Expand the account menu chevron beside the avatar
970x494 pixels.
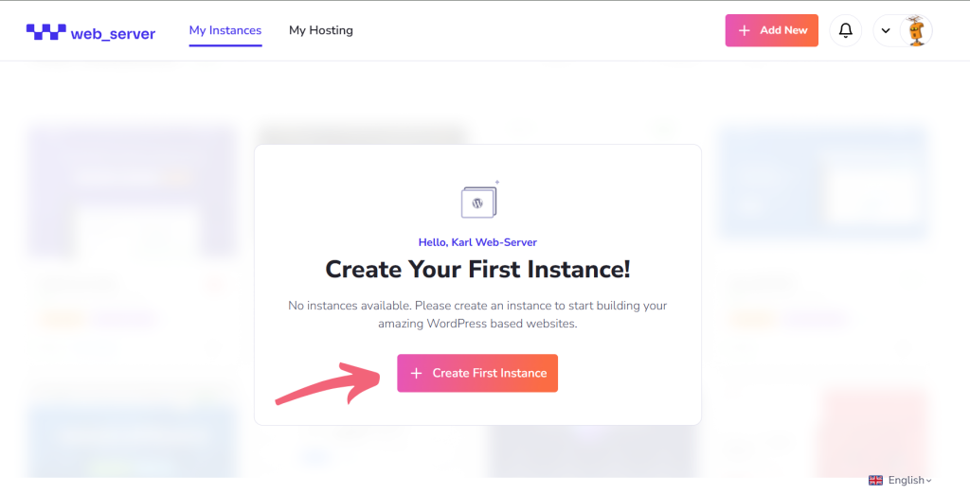[886, 30]
